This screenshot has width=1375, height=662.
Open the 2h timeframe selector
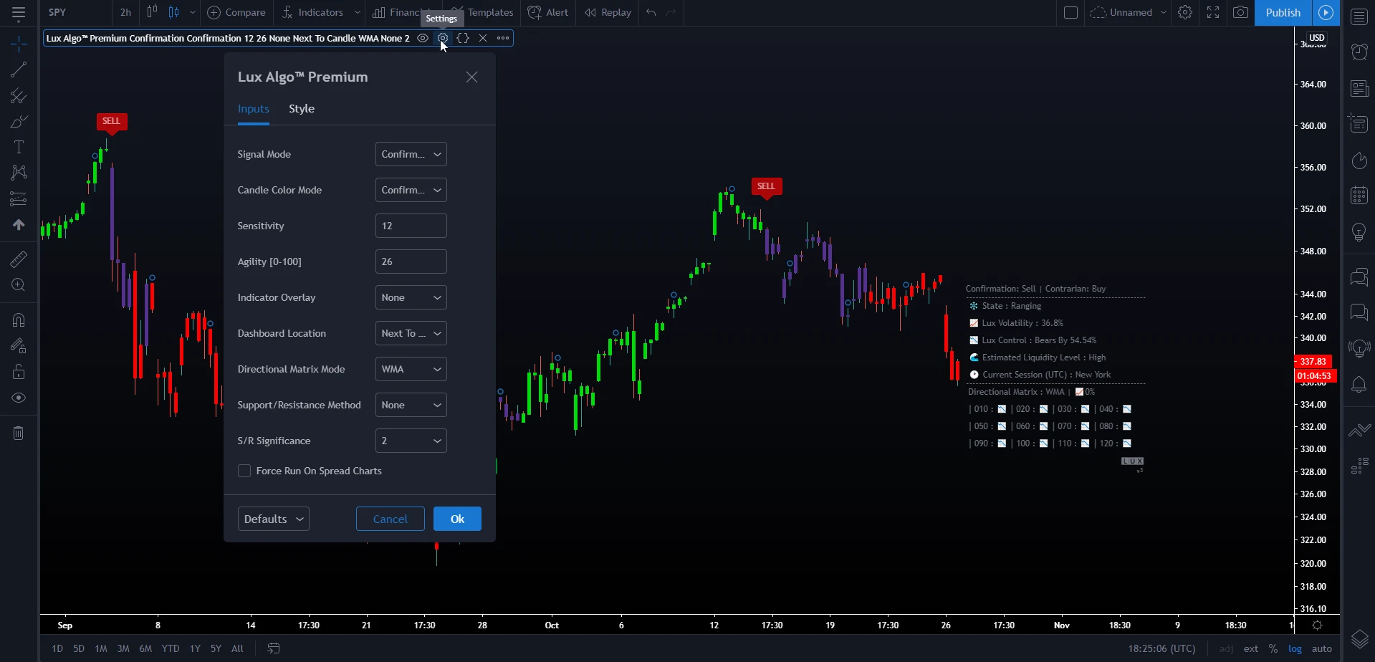(125, 12)
